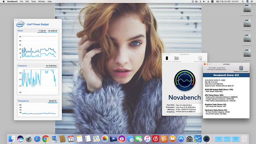
Task: Click Open Results folder icon in Novabench
Action: tap(176, 58)
